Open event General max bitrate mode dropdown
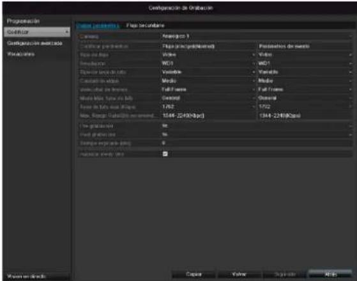This screenshot has width=357, height=281. 305,98
